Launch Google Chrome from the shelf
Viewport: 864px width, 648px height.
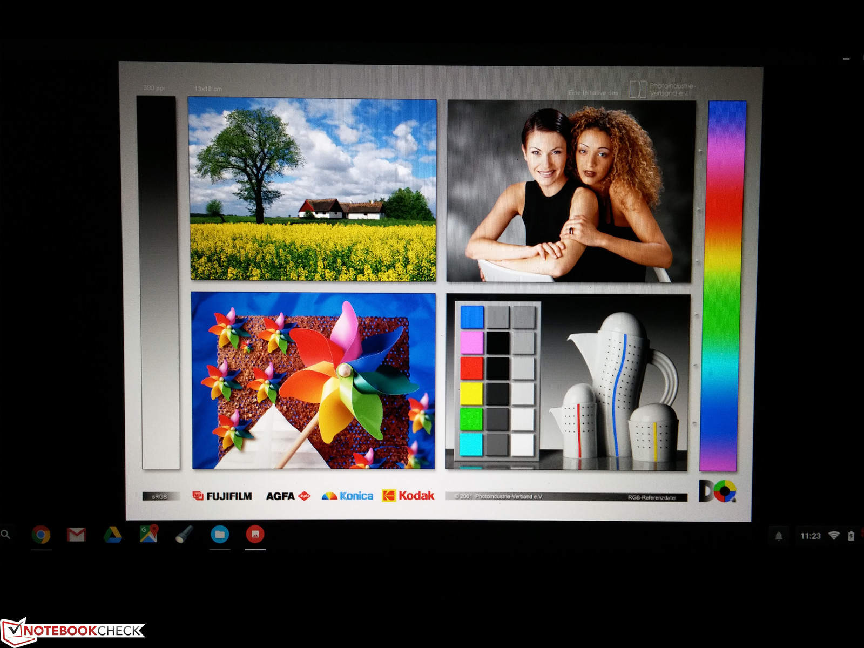[x=41, y=535]
